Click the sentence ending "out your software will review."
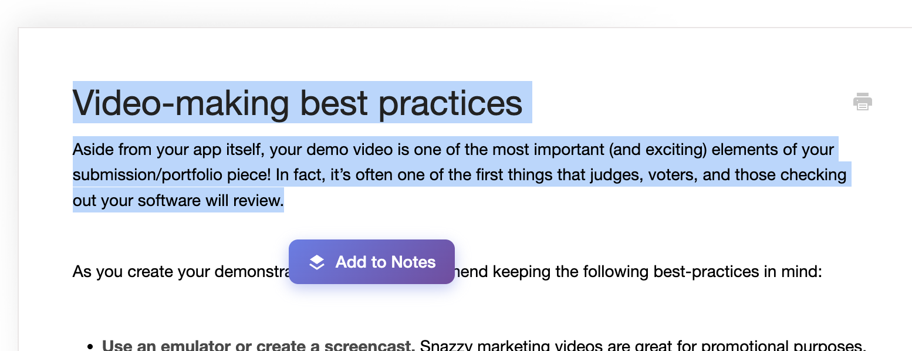The width and height of the screenshot is (912, 351). [x=178, y=200]
